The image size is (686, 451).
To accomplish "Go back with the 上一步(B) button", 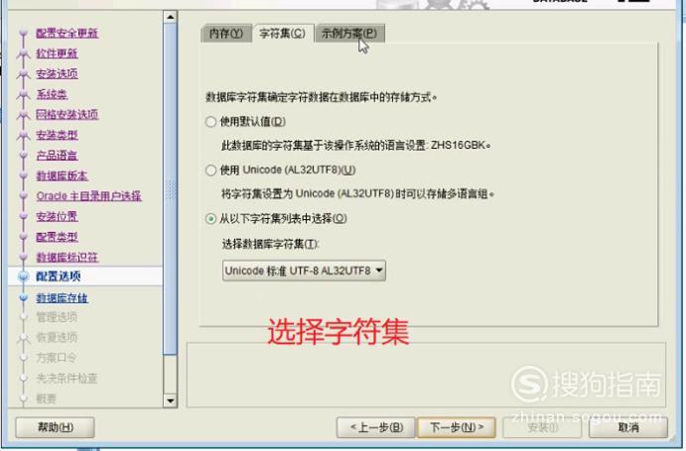I will click(376, 427).
